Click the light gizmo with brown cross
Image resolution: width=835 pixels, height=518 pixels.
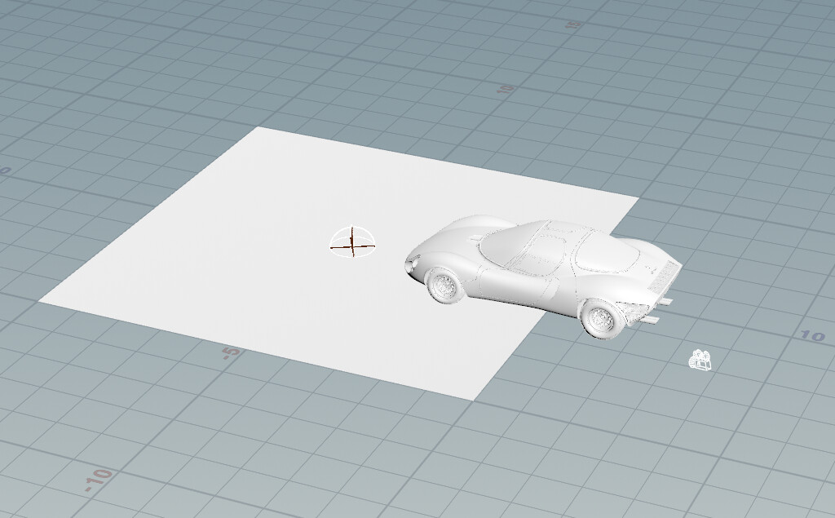pyautogui.click(x=352, y=242)
